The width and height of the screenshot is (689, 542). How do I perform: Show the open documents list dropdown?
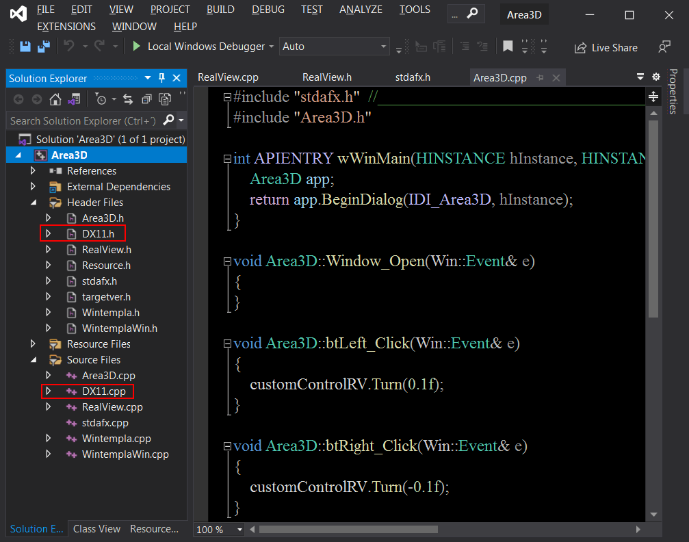640,77
